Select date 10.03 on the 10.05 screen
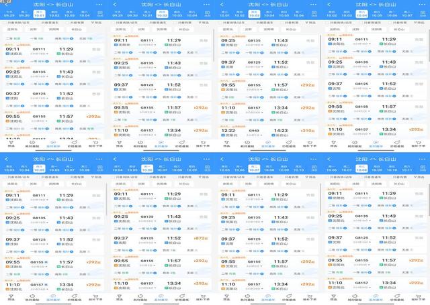430x305 pixels. pos(9,168)
